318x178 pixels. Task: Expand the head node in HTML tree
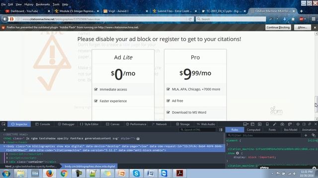4,142
